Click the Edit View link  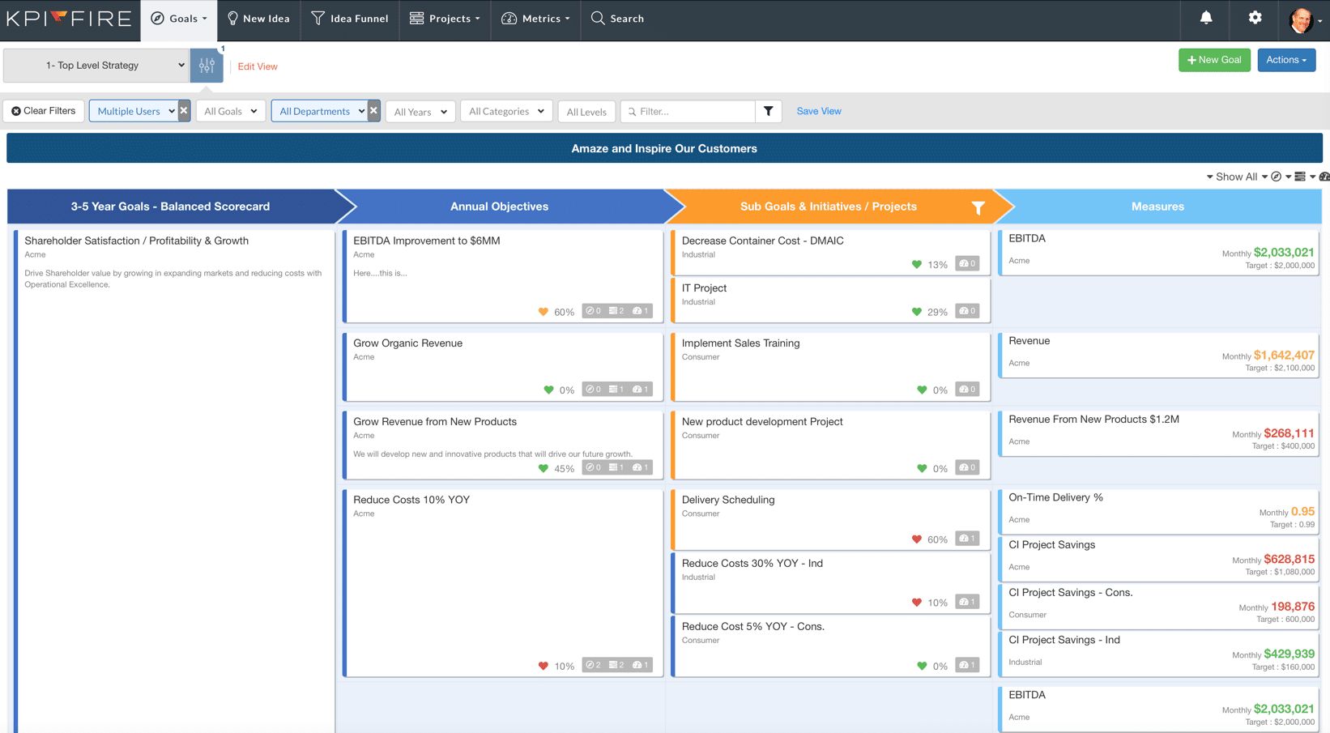[258, 66]
